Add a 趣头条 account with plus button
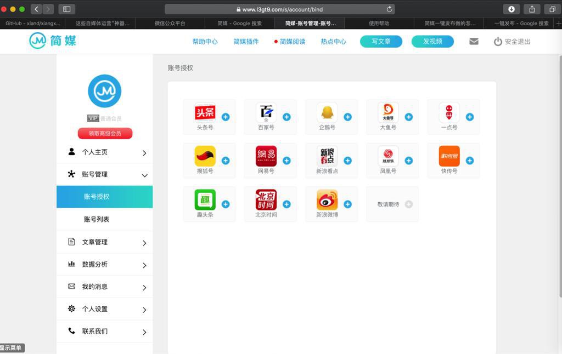The width and height of the screenshot is (562, 354). 226,204
